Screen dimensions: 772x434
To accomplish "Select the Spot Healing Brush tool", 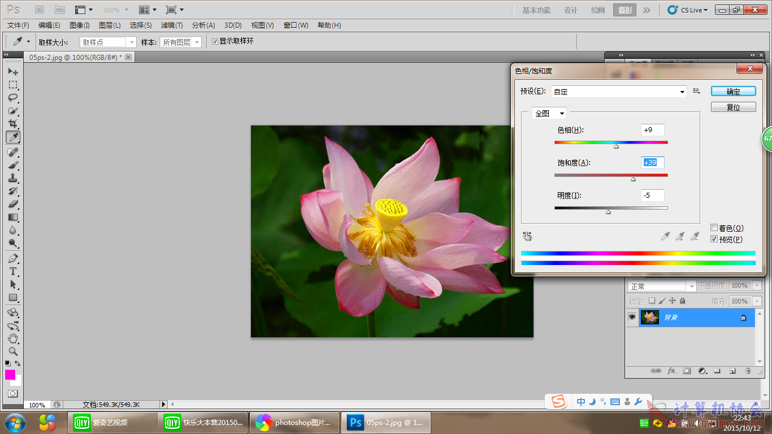I will click(13, 152).
